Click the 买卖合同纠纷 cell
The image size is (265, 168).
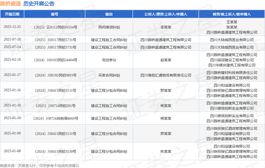click(109, 75)
